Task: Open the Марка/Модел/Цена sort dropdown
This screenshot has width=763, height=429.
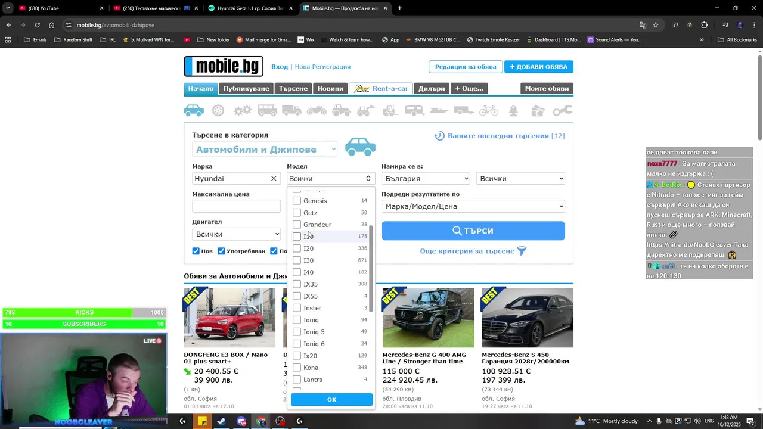Action: pyautogui.click(x=473, y=206)
